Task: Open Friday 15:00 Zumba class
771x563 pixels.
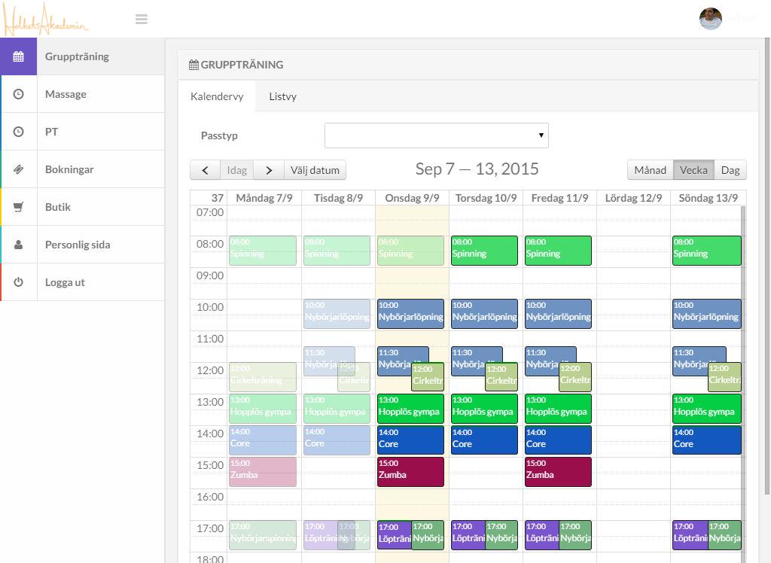Action: click(x=558, y=472)
